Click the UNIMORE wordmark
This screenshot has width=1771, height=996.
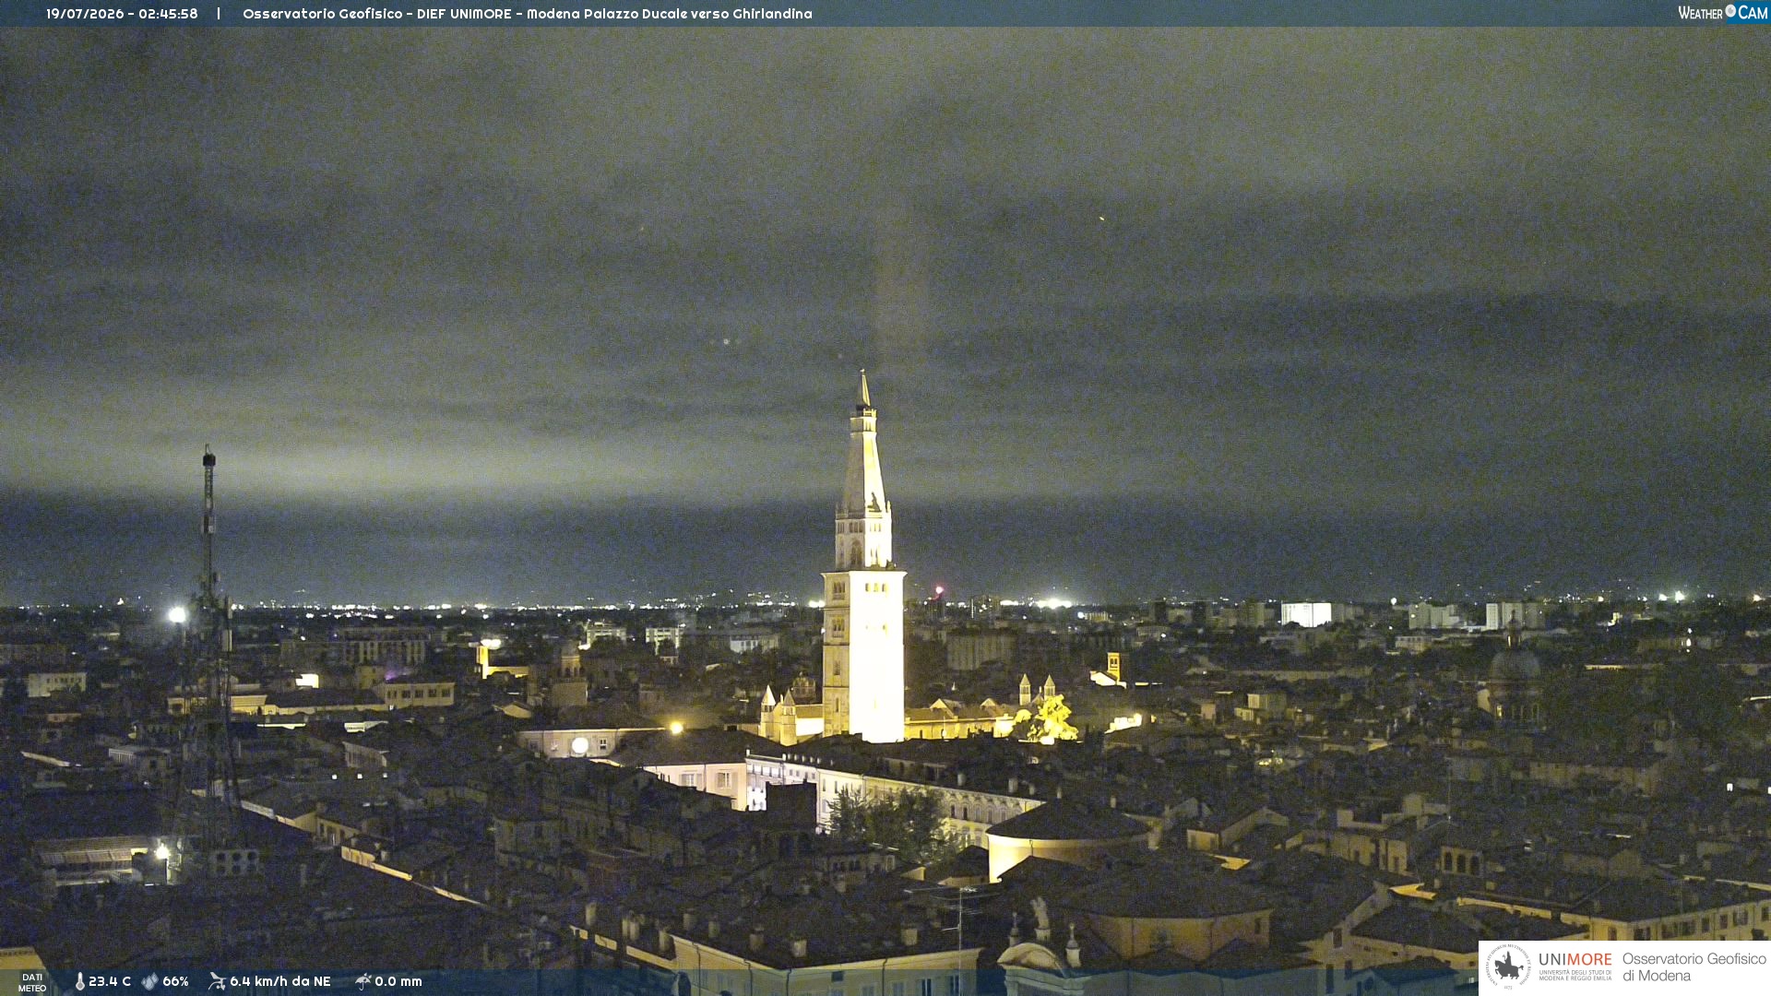(x=1575, y=960)
